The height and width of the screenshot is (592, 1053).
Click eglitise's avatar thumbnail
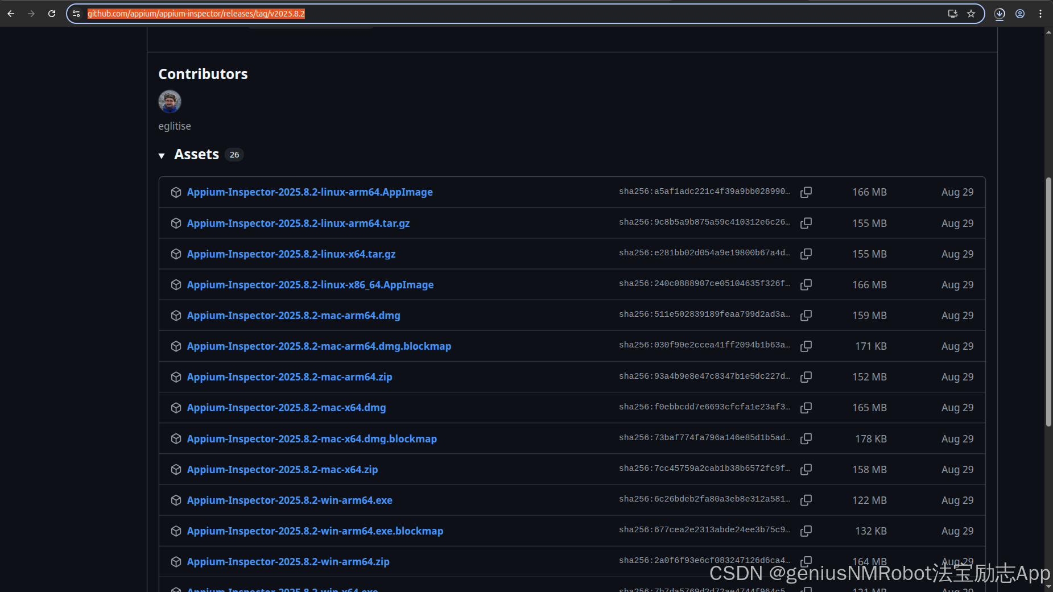click(169, 101)
